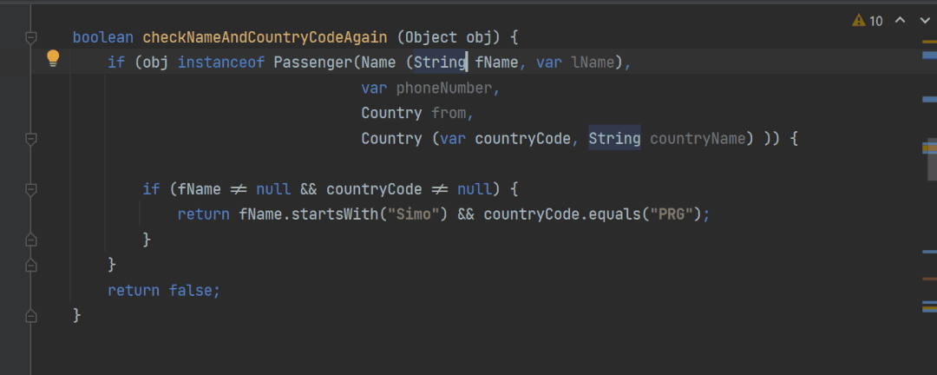
Task: Click the 'from' variable after Country
Action: point(449,114)
